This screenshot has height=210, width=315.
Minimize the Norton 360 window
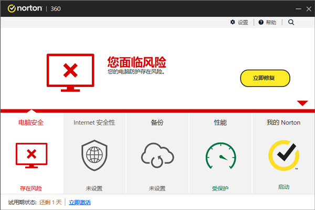click(x=299, y=9)
